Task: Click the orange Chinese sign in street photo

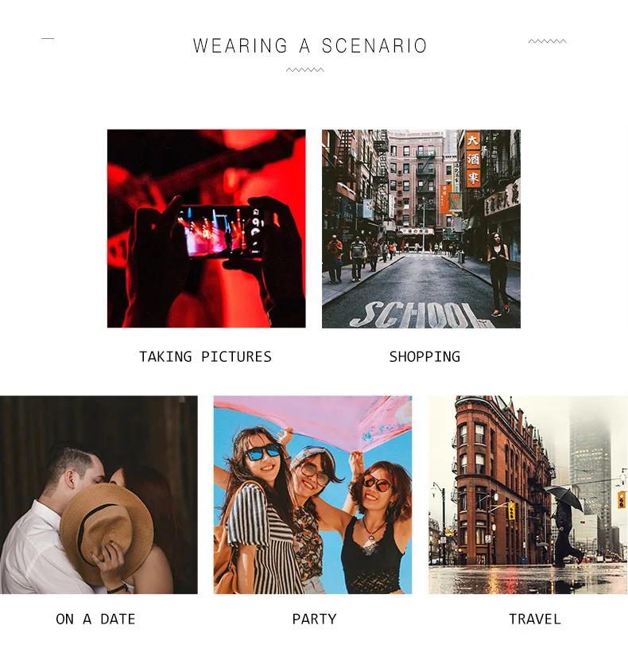Action: point(473,159)
